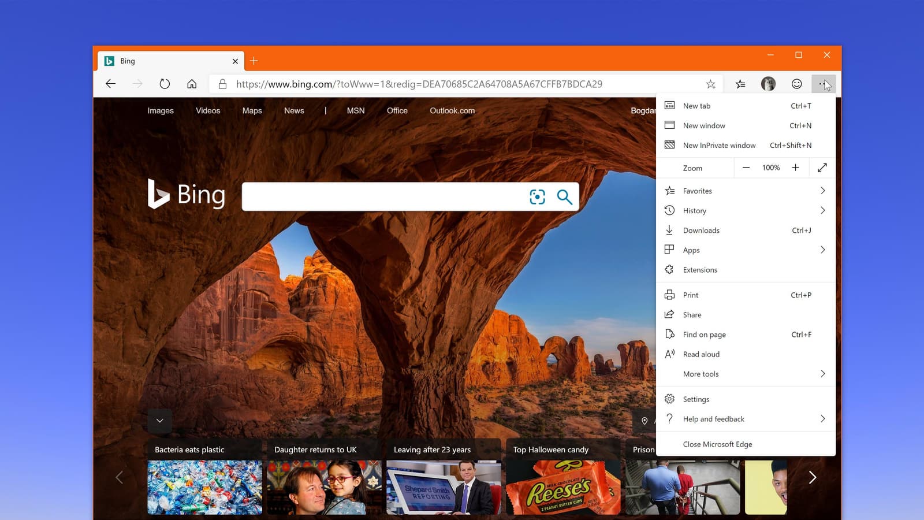Expand the Favorites submenu
Viewport: 924px width, 520px height.
point(746,191)
